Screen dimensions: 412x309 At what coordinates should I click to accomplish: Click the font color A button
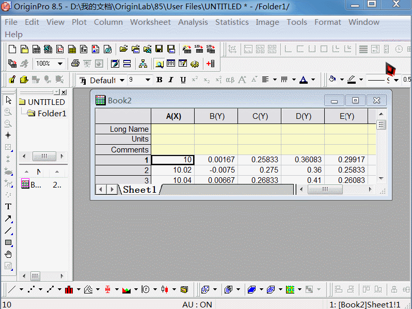pos(303,80)
